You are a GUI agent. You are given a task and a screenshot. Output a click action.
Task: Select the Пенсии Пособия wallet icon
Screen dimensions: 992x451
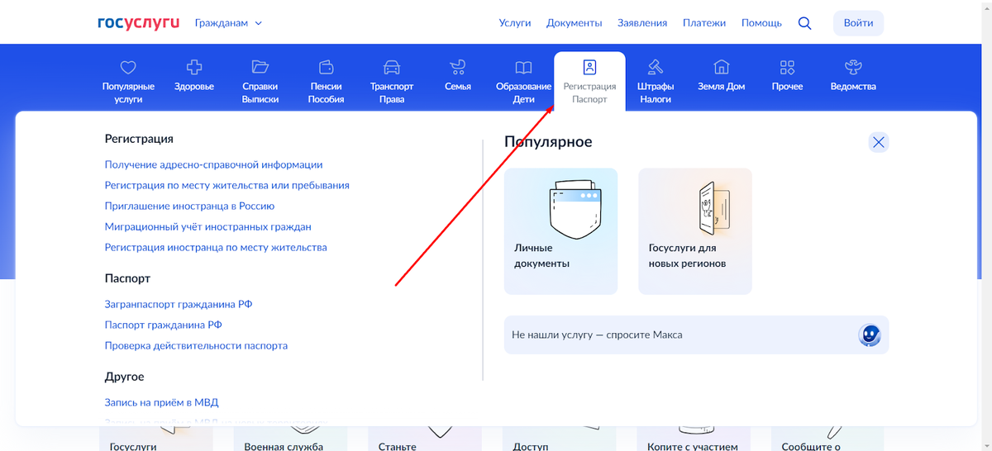(x=326, y=67)
